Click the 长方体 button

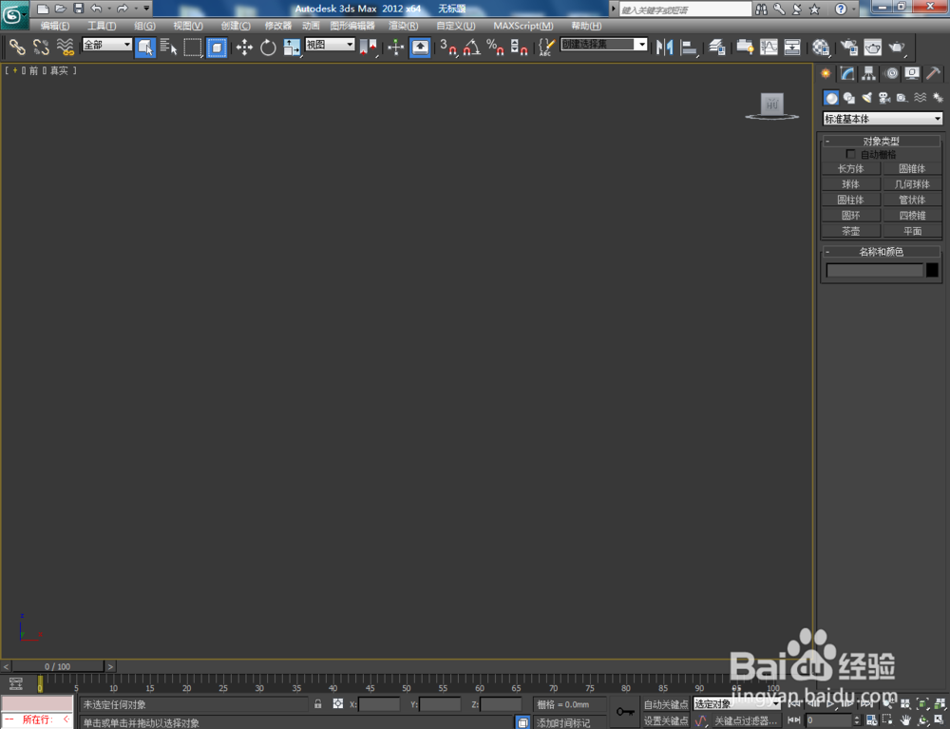pyautogui.click(x=850, y=168)
